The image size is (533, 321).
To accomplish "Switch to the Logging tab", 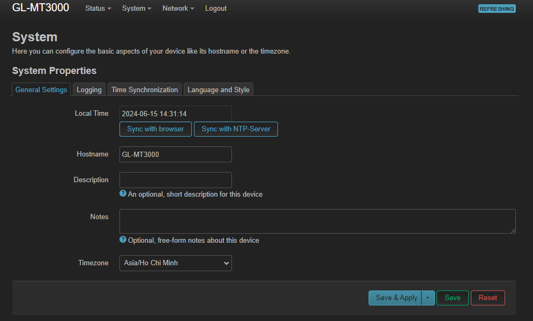I will (x=89, y=90).
